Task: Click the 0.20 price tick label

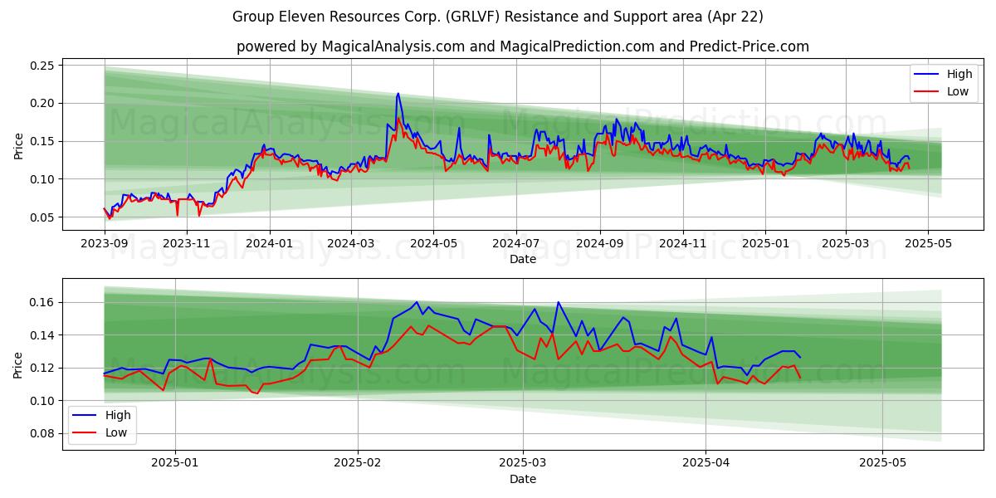Action: point(42,103)
